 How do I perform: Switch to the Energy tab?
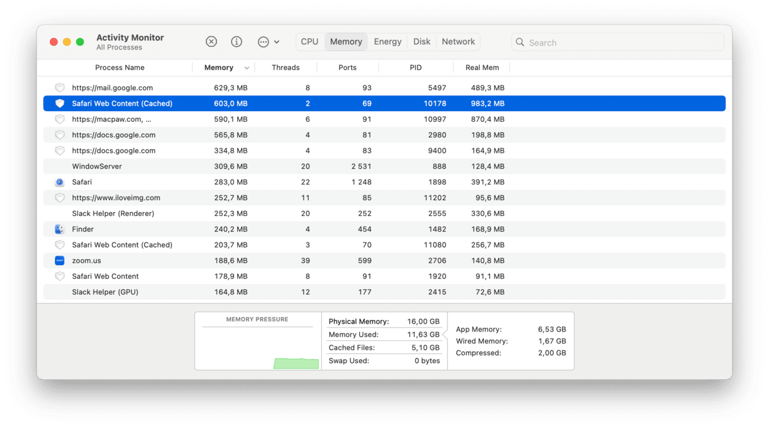coord(387,42)
